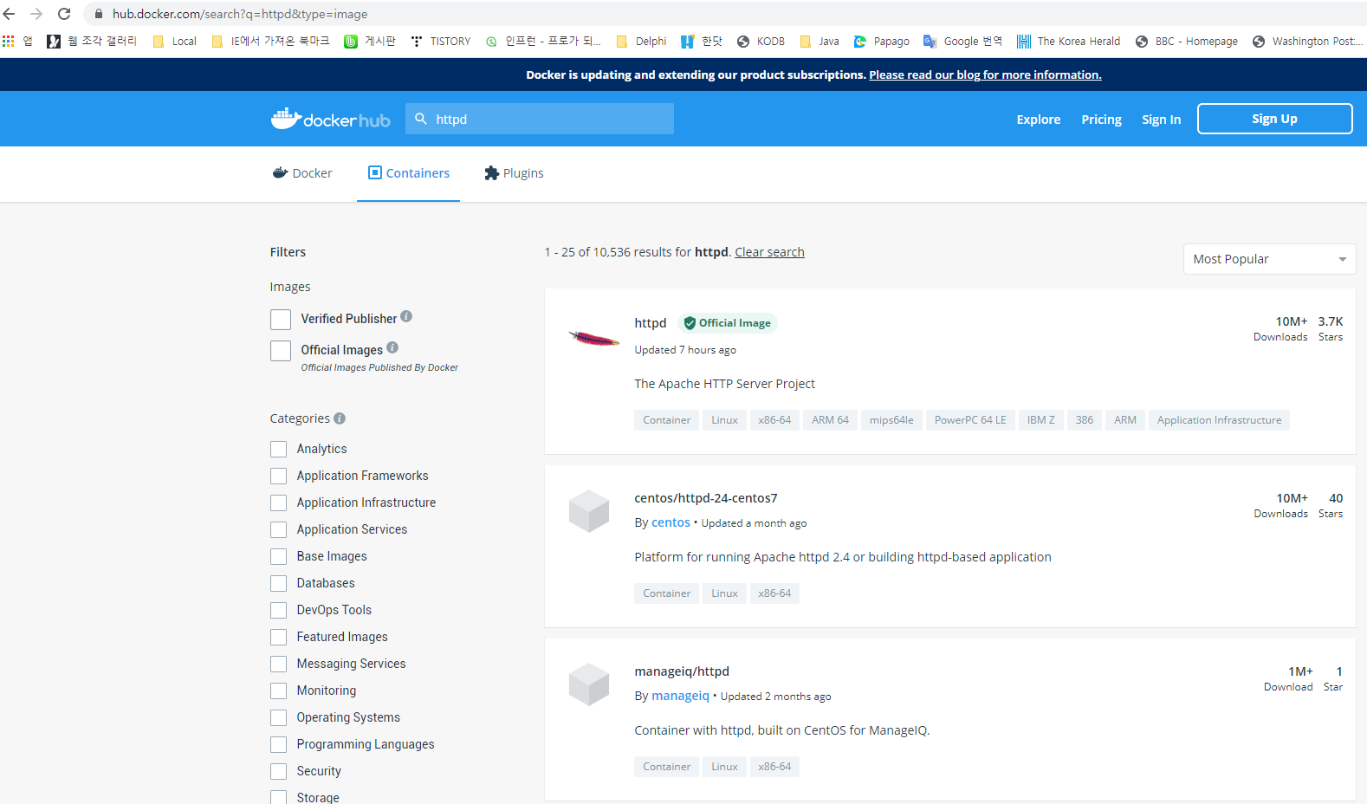This screenshot has height=804, width=1367.
Task: Open the centos publisher link
Action: click(671, 522)
